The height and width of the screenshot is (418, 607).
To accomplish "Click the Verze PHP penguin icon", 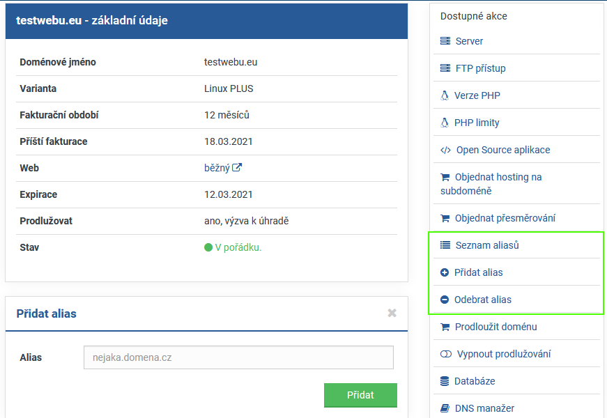I will (x=445, y=95).
